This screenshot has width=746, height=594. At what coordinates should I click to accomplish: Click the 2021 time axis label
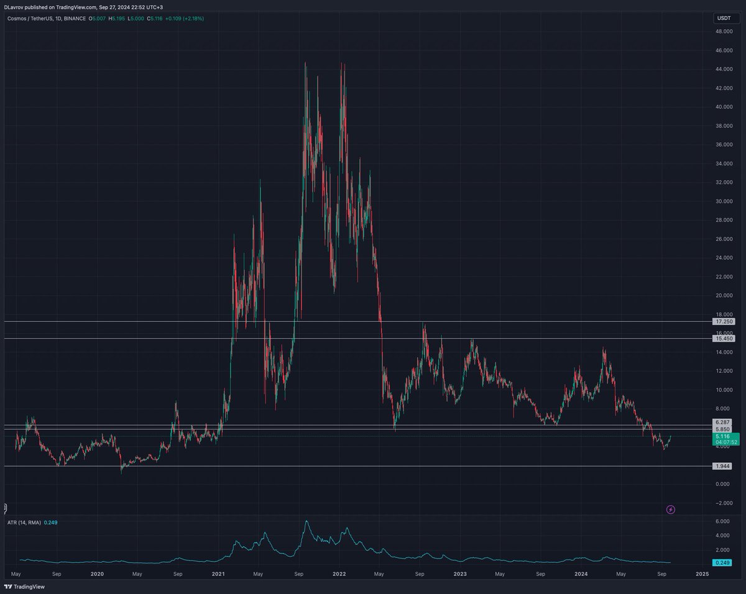[x=218, y=575]
